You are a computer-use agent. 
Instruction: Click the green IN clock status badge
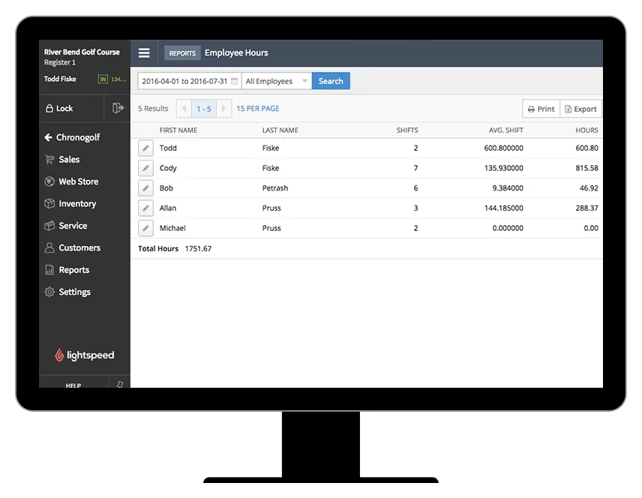point(103,79)
